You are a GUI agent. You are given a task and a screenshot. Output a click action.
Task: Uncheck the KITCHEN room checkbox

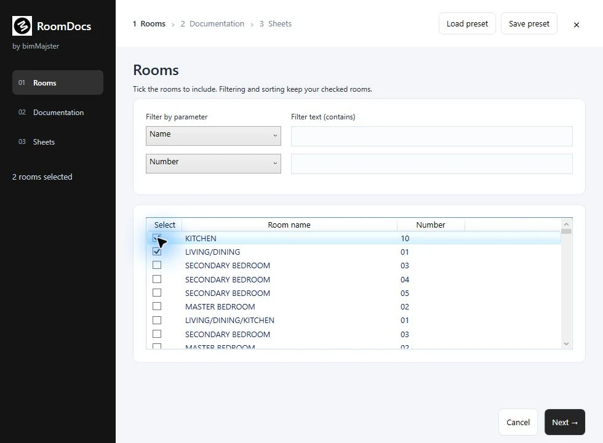[157, 238]
